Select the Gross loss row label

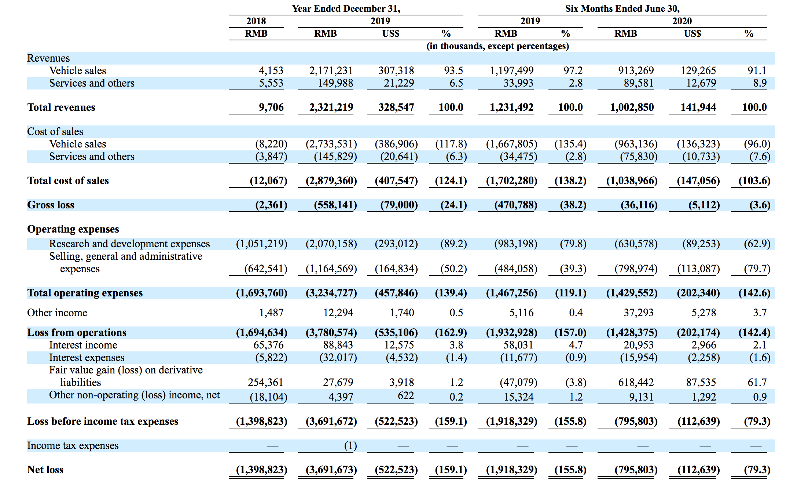point(51,205)
